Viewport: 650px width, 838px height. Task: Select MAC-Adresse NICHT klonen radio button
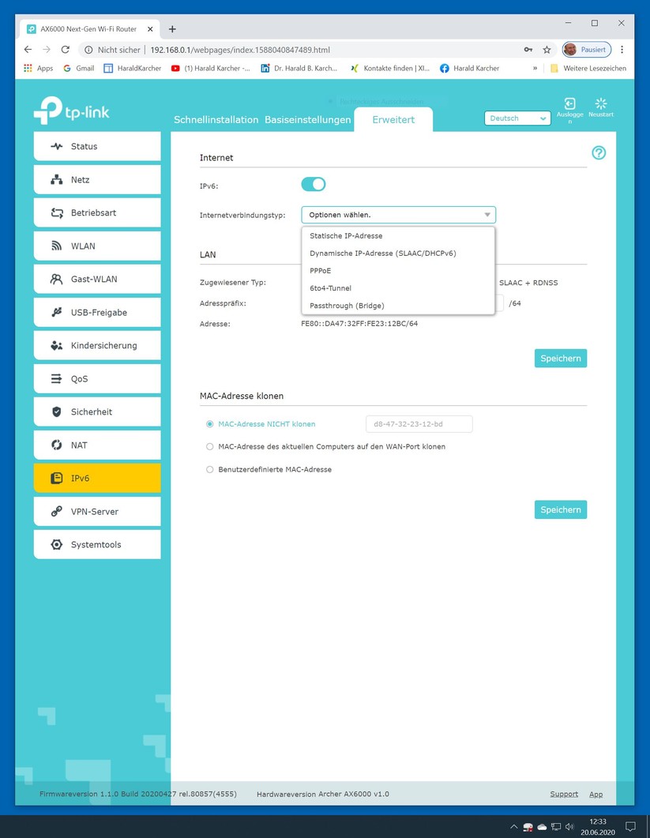pos(209,424)
